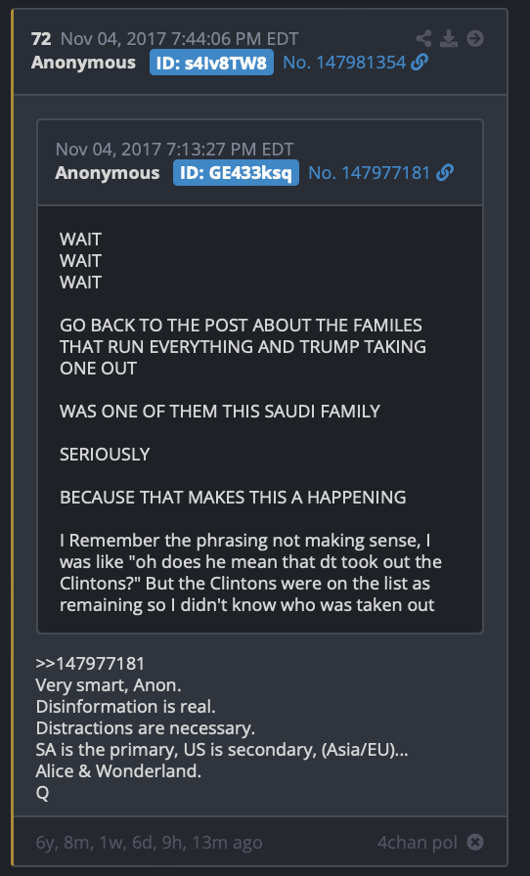Click the circled X next to 4chan pol

pyautogui.click(x=475, y=842)
